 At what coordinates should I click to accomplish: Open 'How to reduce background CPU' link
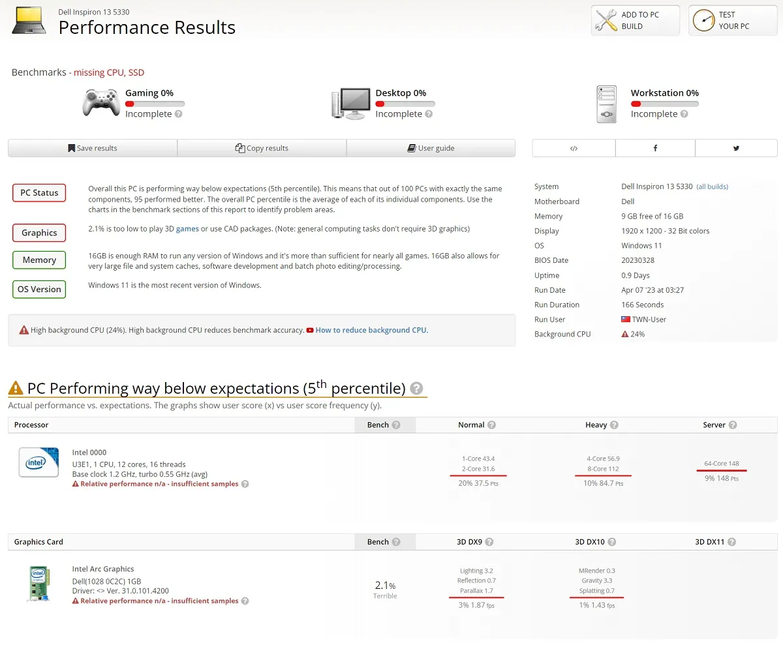coord(372,330)
